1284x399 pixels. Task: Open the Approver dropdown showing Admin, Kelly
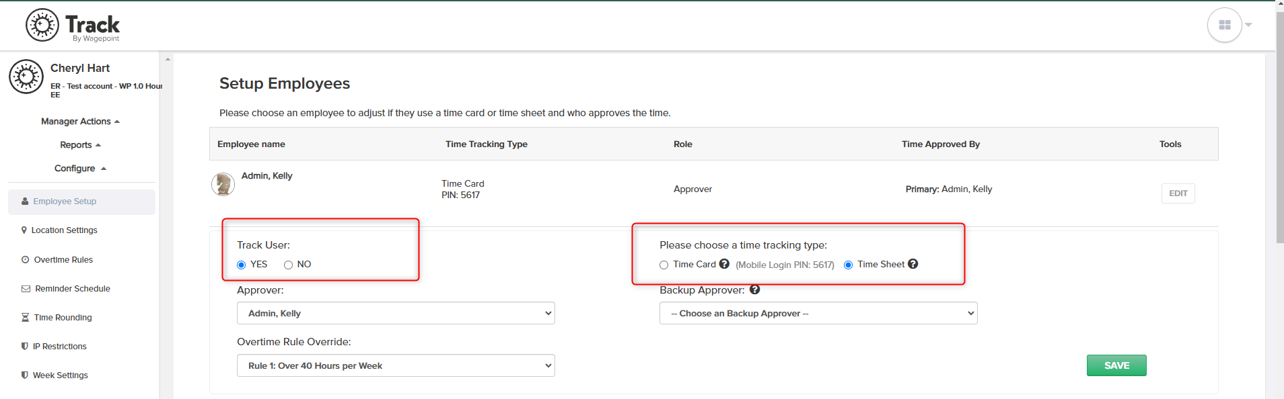tap(396, 313)
